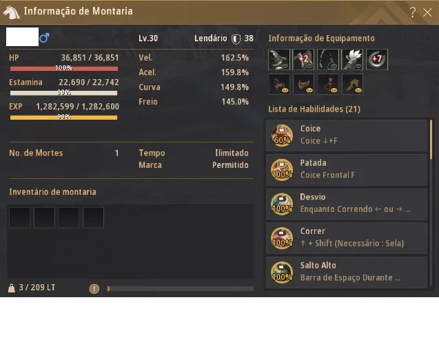Toggle eye icon on the mane costume slot
Screen dimensions: 439x344
pyautogui.click(x=358, y=90)
